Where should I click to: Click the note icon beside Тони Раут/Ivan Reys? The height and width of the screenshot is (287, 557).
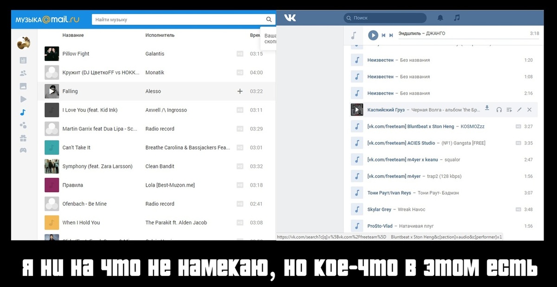click(x=356, y=193)
